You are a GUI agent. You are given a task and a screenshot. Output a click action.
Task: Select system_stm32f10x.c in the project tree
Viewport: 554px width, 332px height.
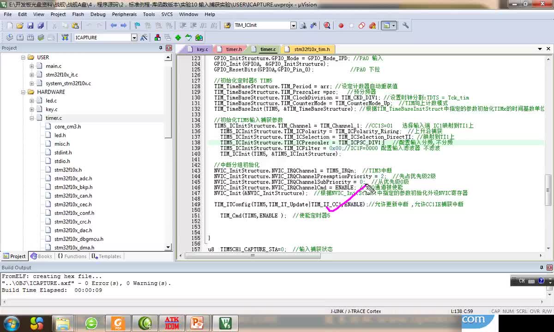point(68,83)
